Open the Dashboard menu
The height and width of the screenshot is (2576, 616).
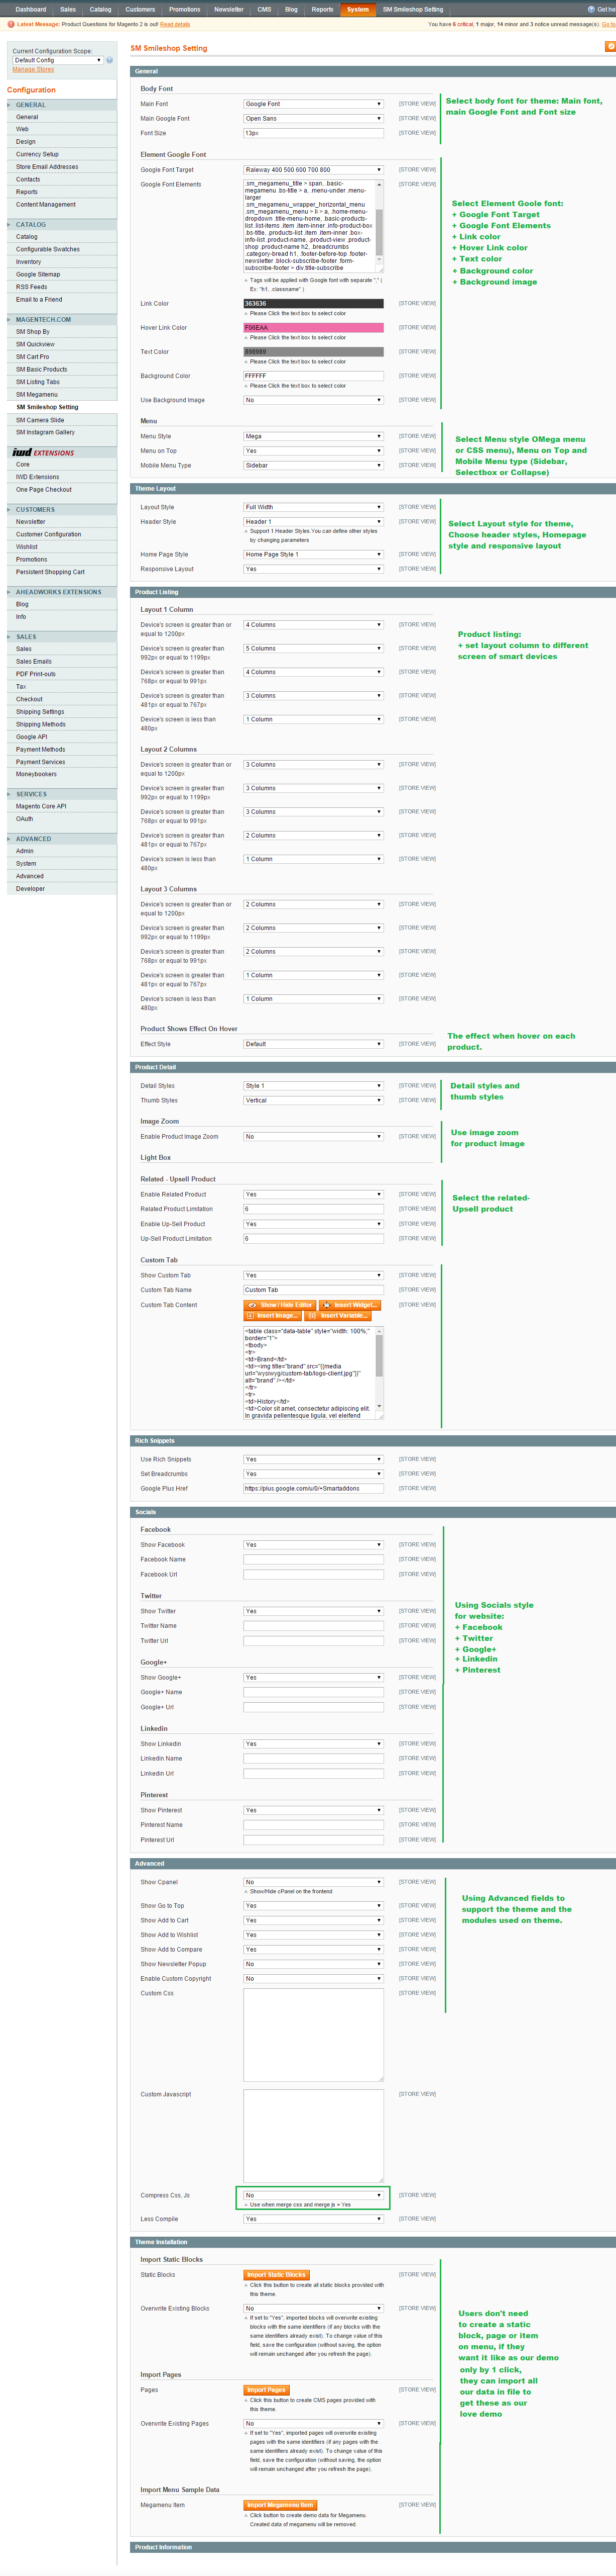point(31,9)
